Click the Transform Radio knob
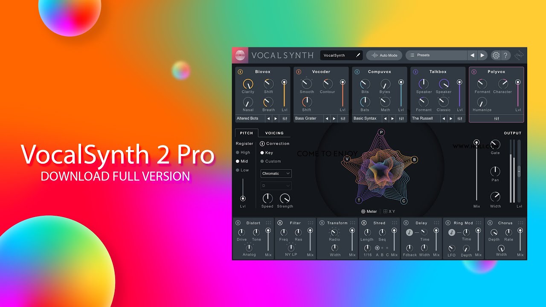The width and height of the screenshot is (546, 307). (x=334, y=232)
